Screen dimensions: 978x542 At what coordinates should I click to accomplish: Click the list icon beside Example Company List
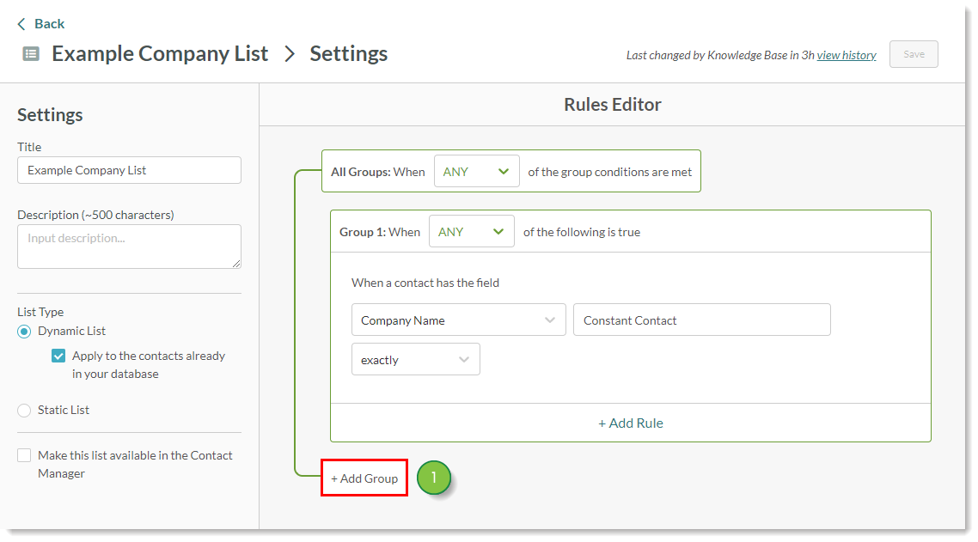click(x=31, y=53)
